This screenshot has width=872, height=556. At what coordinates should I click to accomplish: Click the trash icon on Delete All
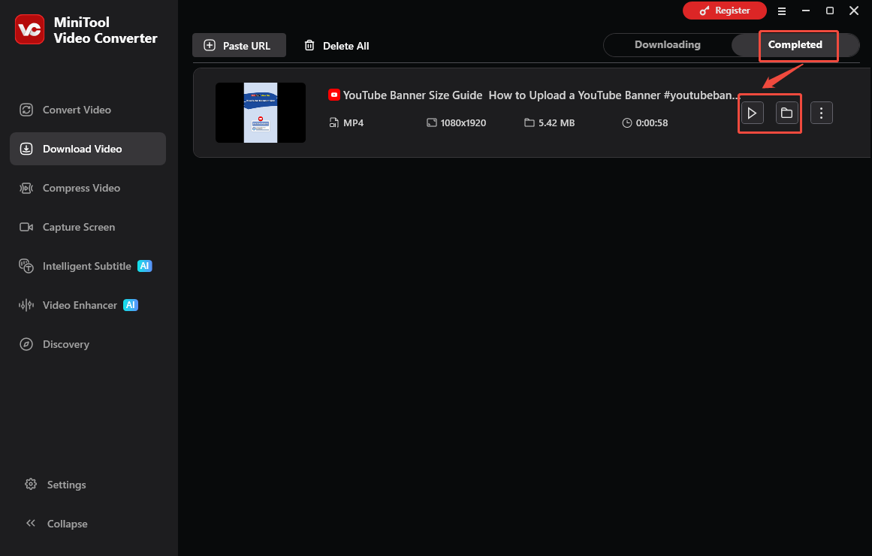point(309,45)
